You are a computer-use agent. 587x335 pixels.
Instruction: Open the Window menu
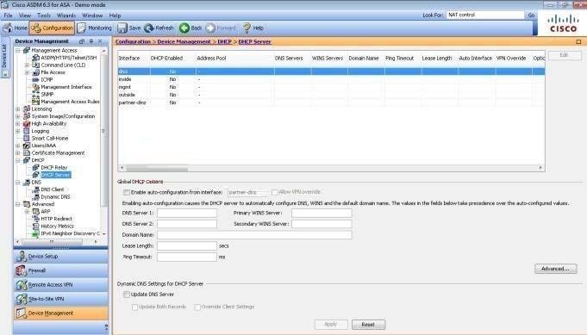click(x=92, y=16)
